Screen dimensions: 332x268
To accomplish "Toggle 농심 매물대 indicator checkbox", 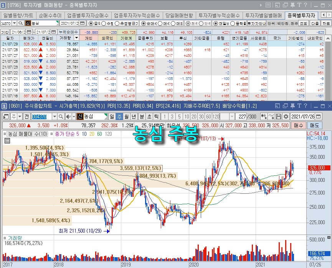I will (x=5, y=134).
